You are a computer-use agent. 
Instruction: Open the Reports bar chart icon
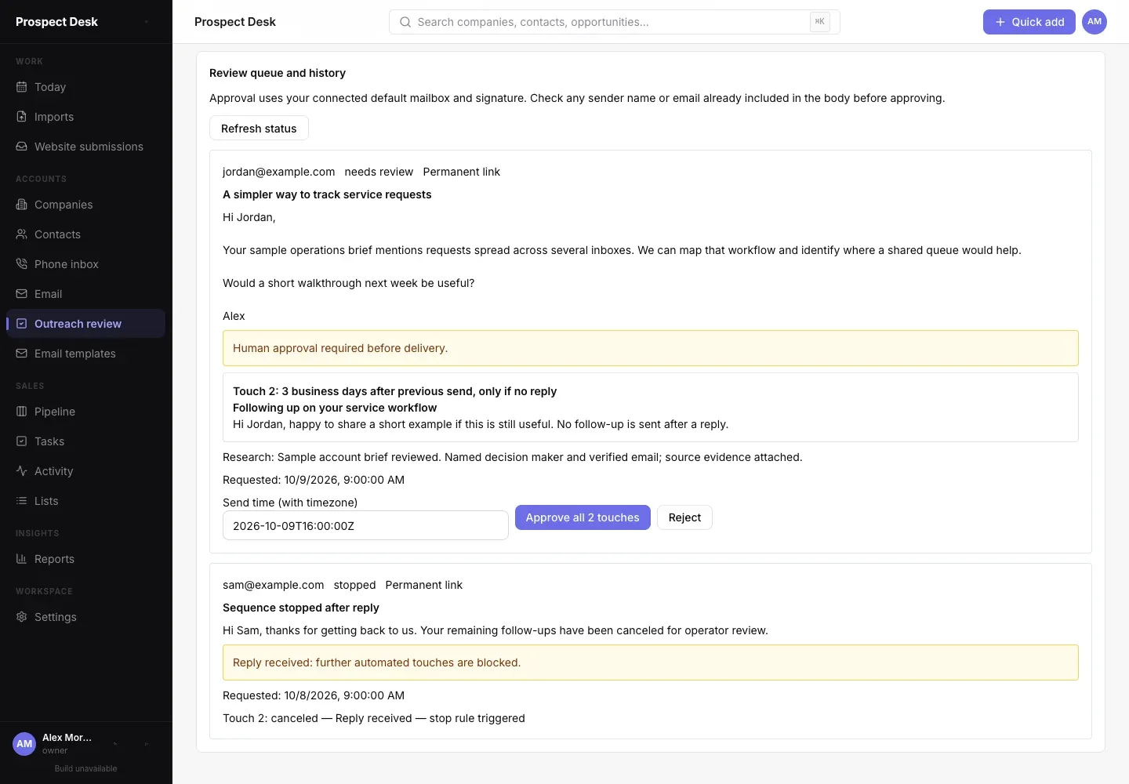pyautogui.click(x=22, y=559)
